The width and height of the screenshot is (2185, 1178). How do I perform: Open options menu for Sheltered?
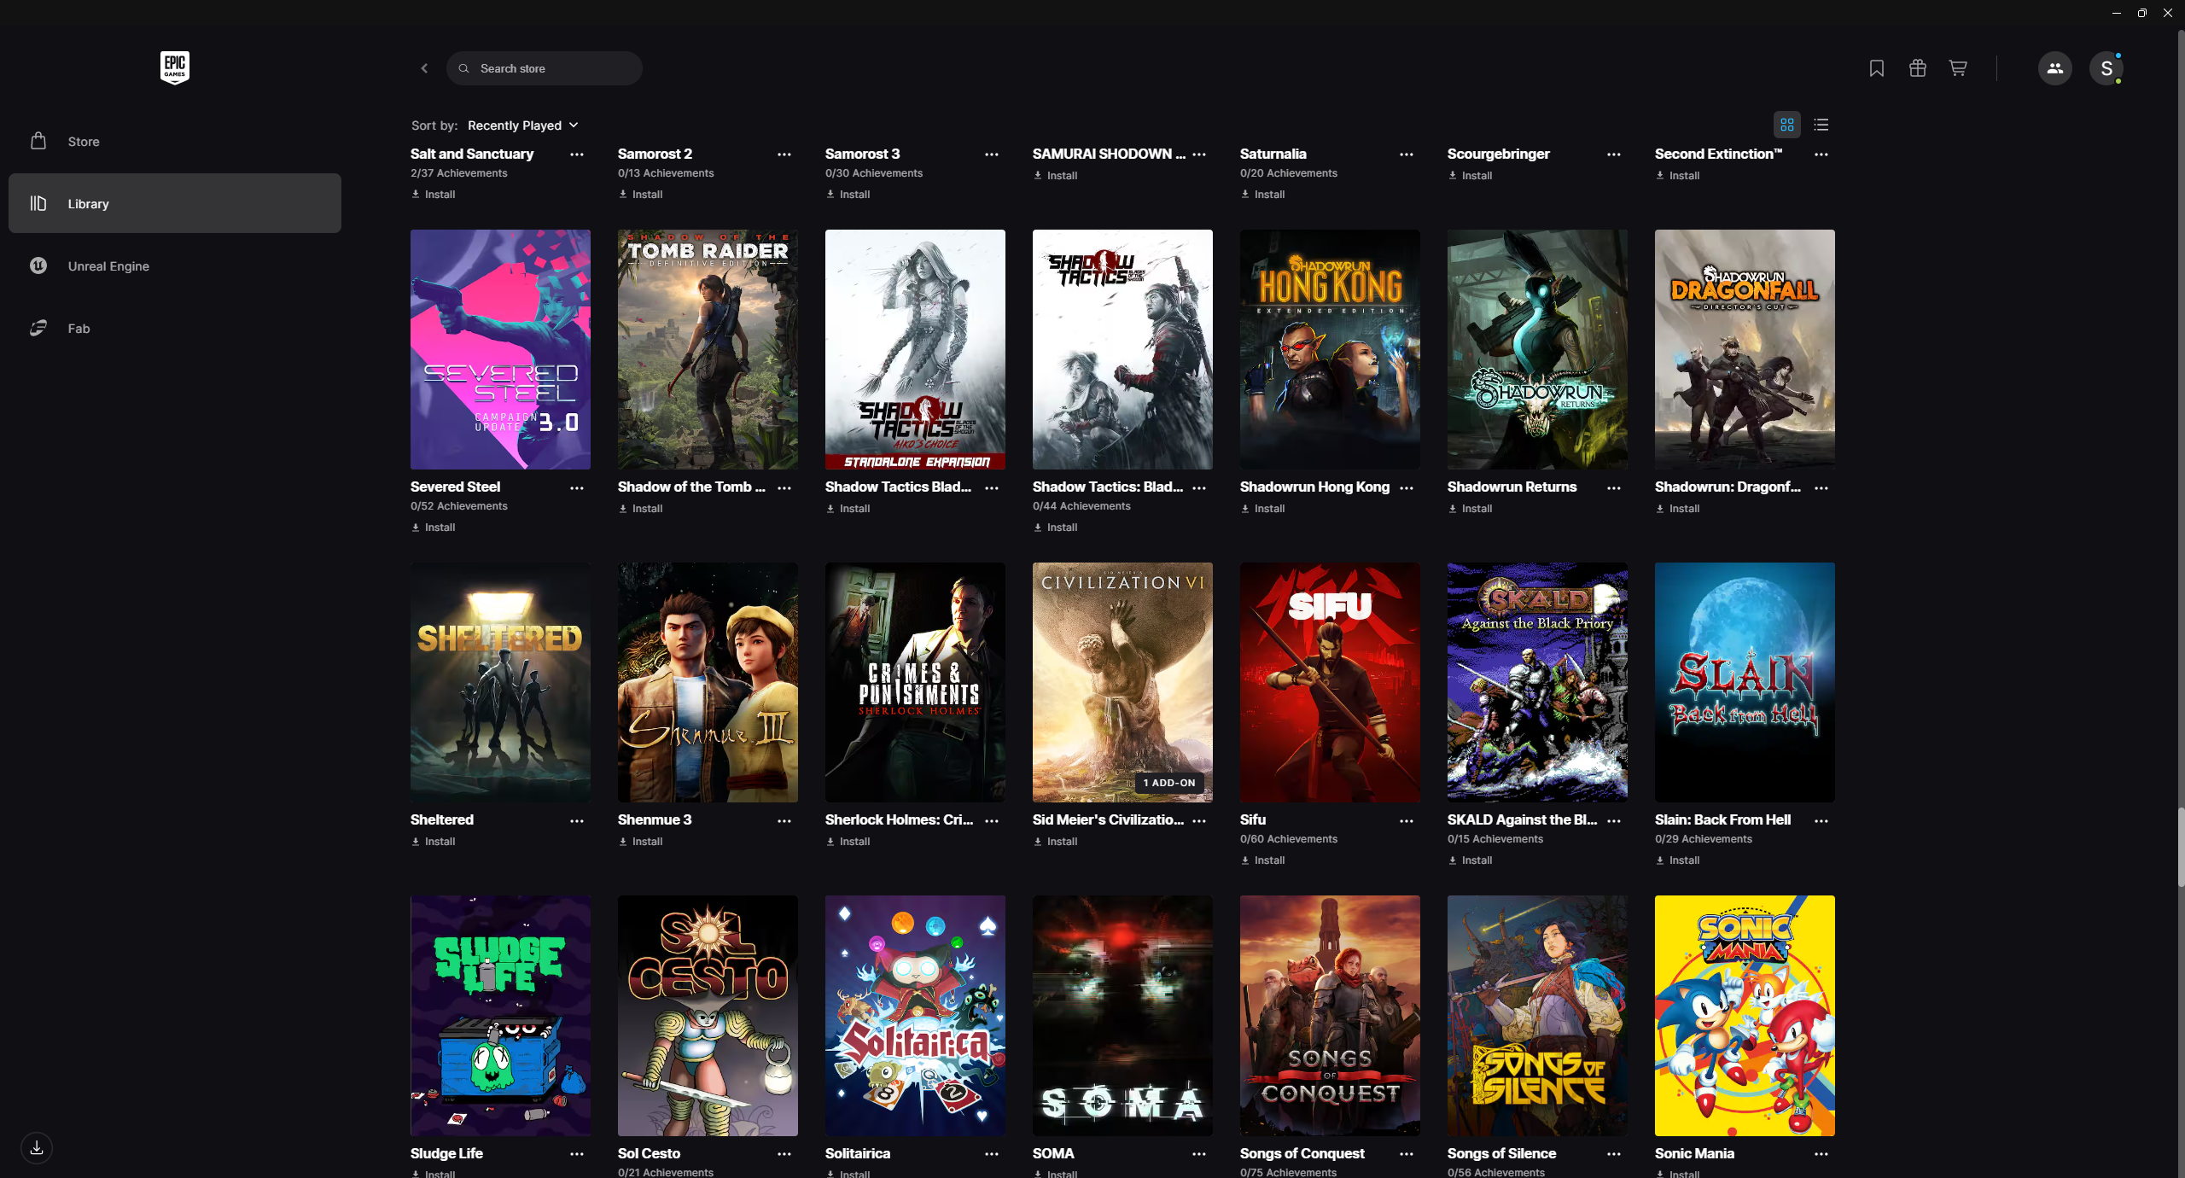tap(577, 820)
